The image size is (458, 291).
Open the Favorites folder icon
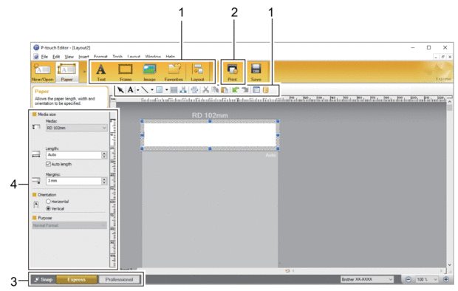tap(174, 72)
